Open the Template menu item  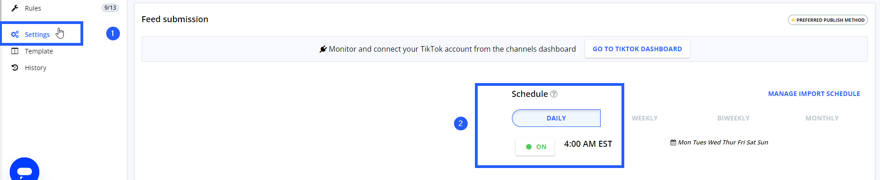pos(39,51)
